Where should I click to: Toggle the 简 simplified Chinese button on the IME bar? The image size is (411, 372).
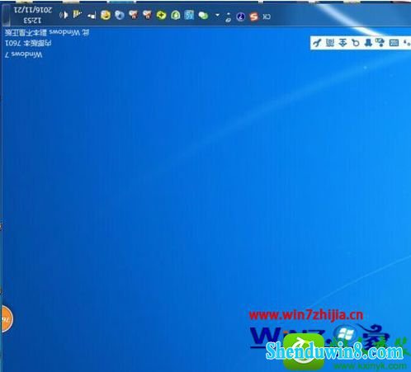(330, 43)
